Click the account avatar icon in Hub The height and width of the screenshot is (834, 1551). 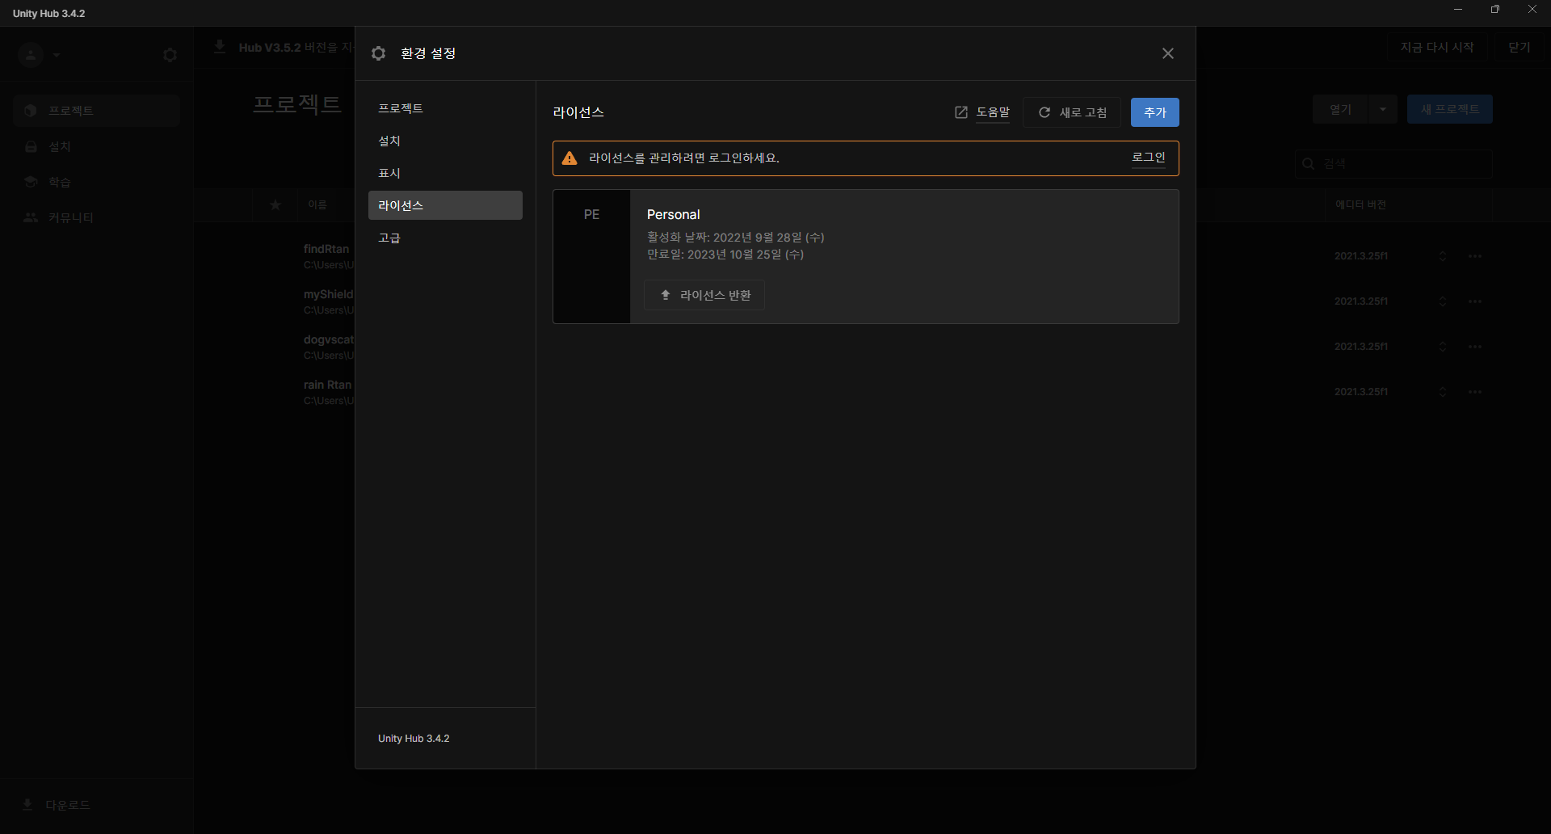pos(31,55)
